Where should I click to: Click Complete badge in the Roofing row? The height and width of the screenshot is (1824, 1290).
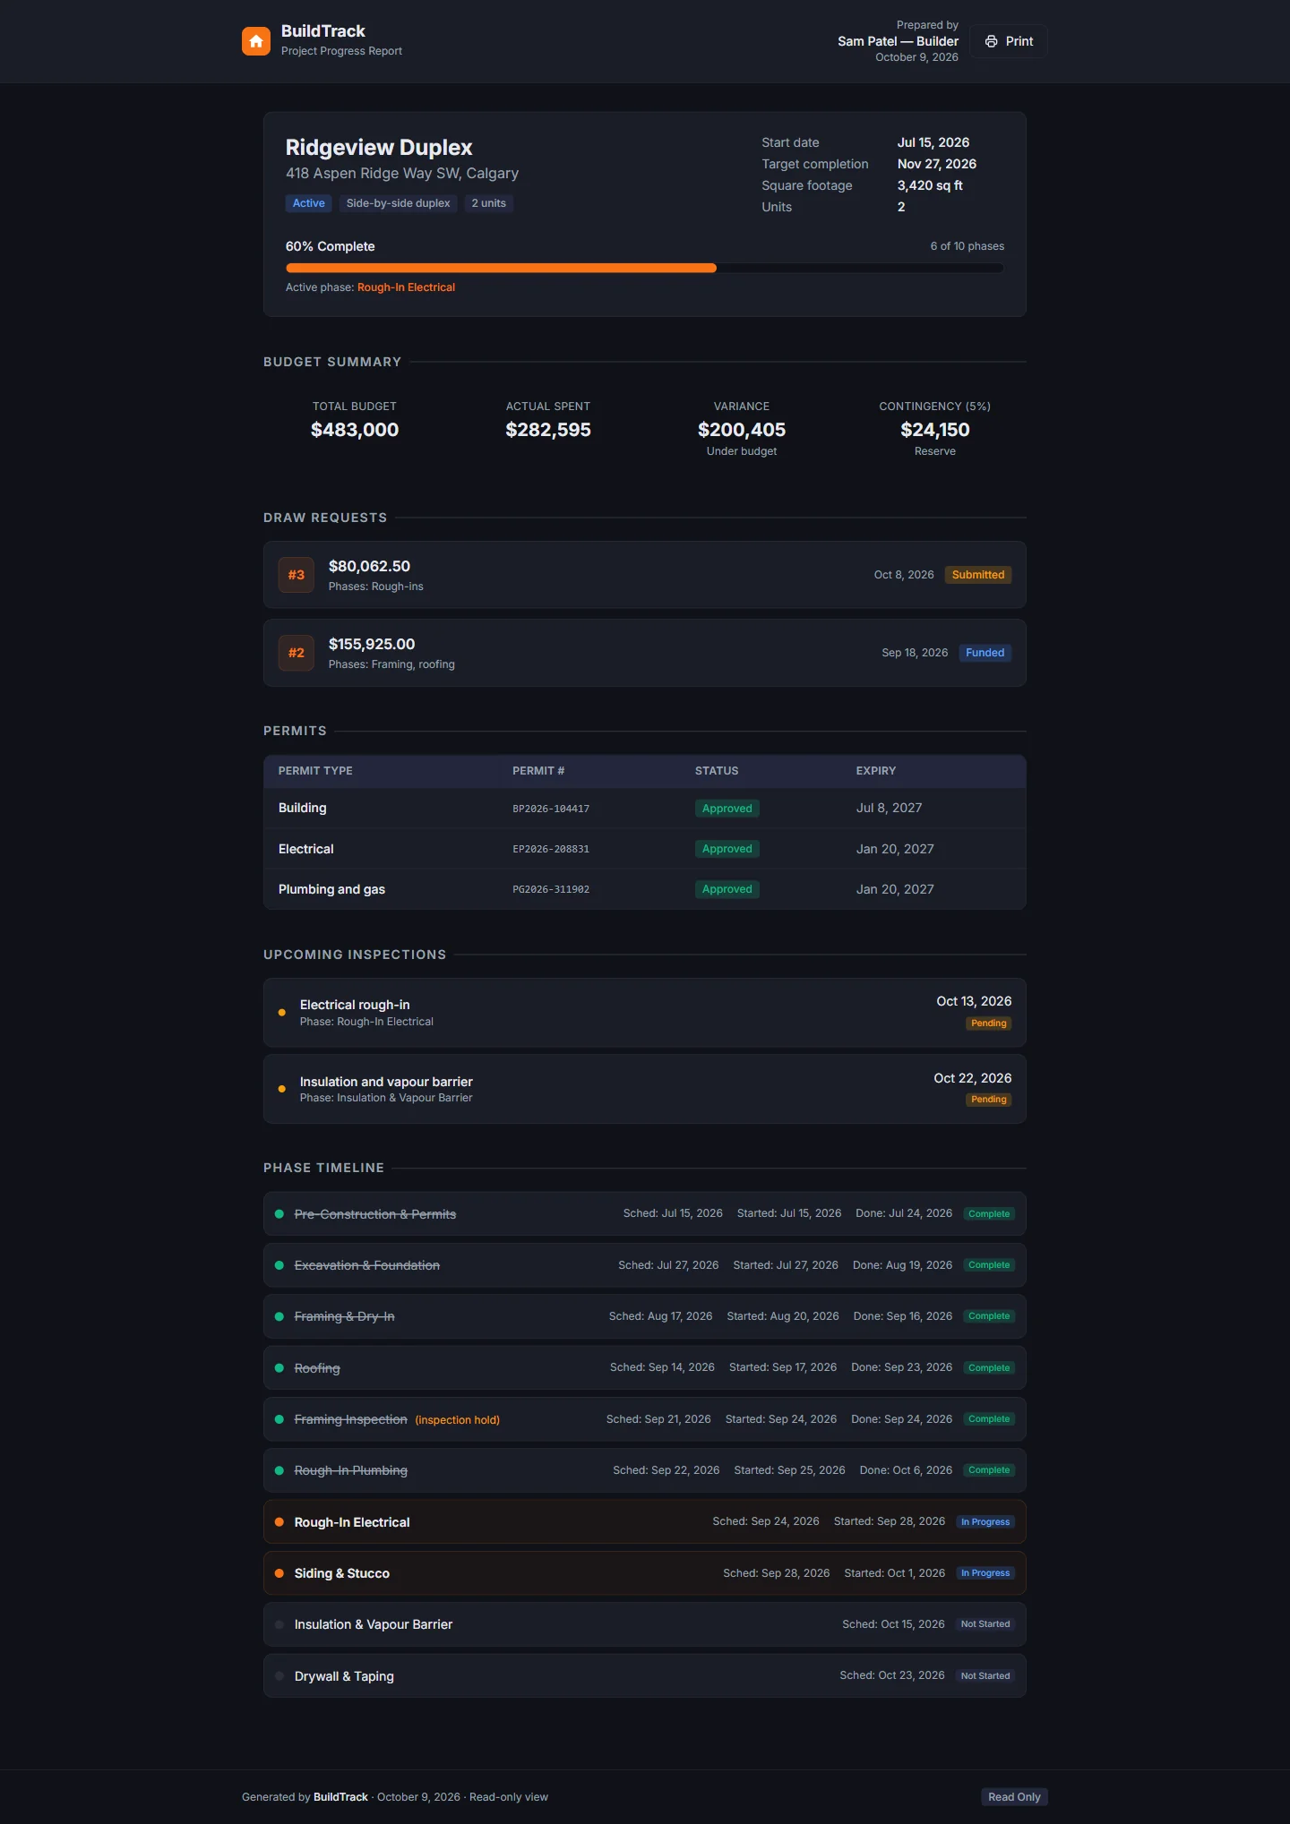point(989,1368)
